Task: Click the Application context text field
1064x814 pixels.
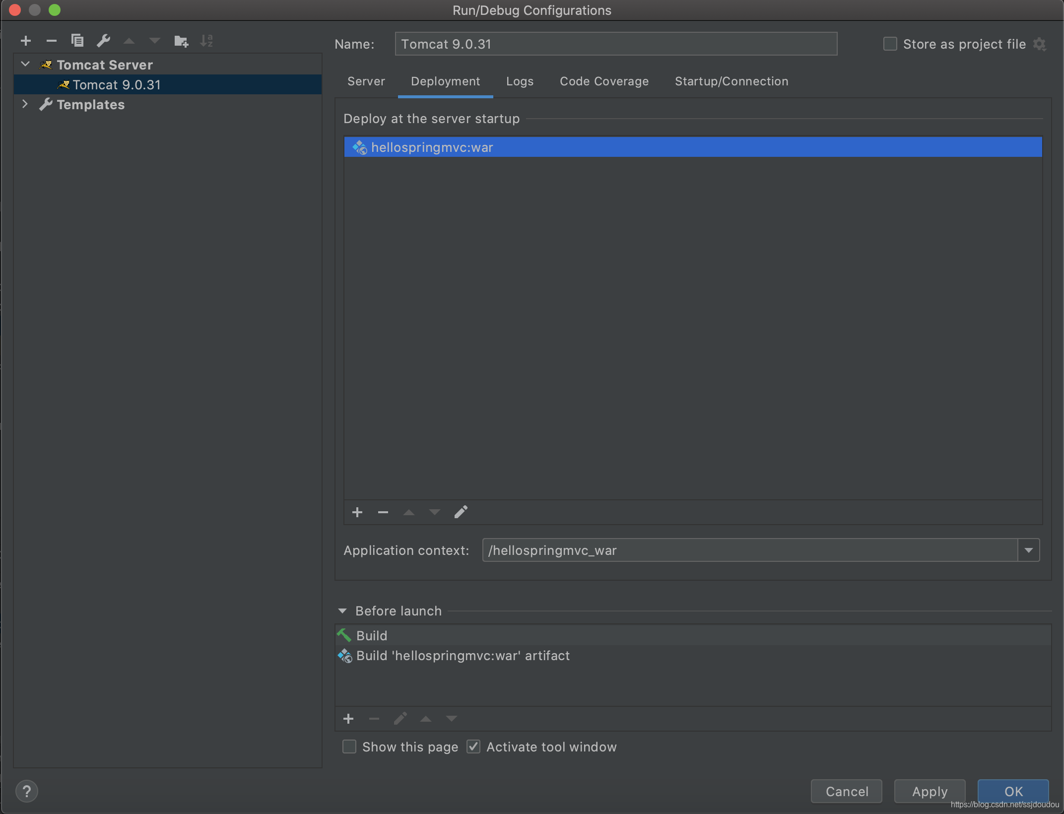Action: click(x=750, y=550)
